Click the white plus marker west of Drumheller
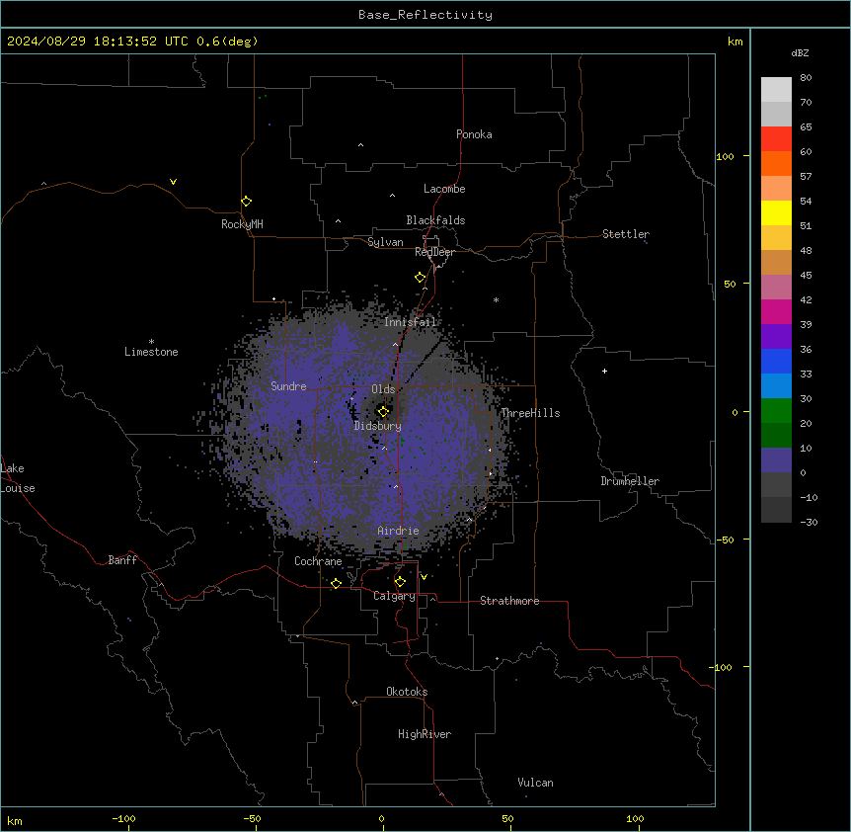Image resolution: width=851 pixels, height=832 pixels. (x=604, y=371)
